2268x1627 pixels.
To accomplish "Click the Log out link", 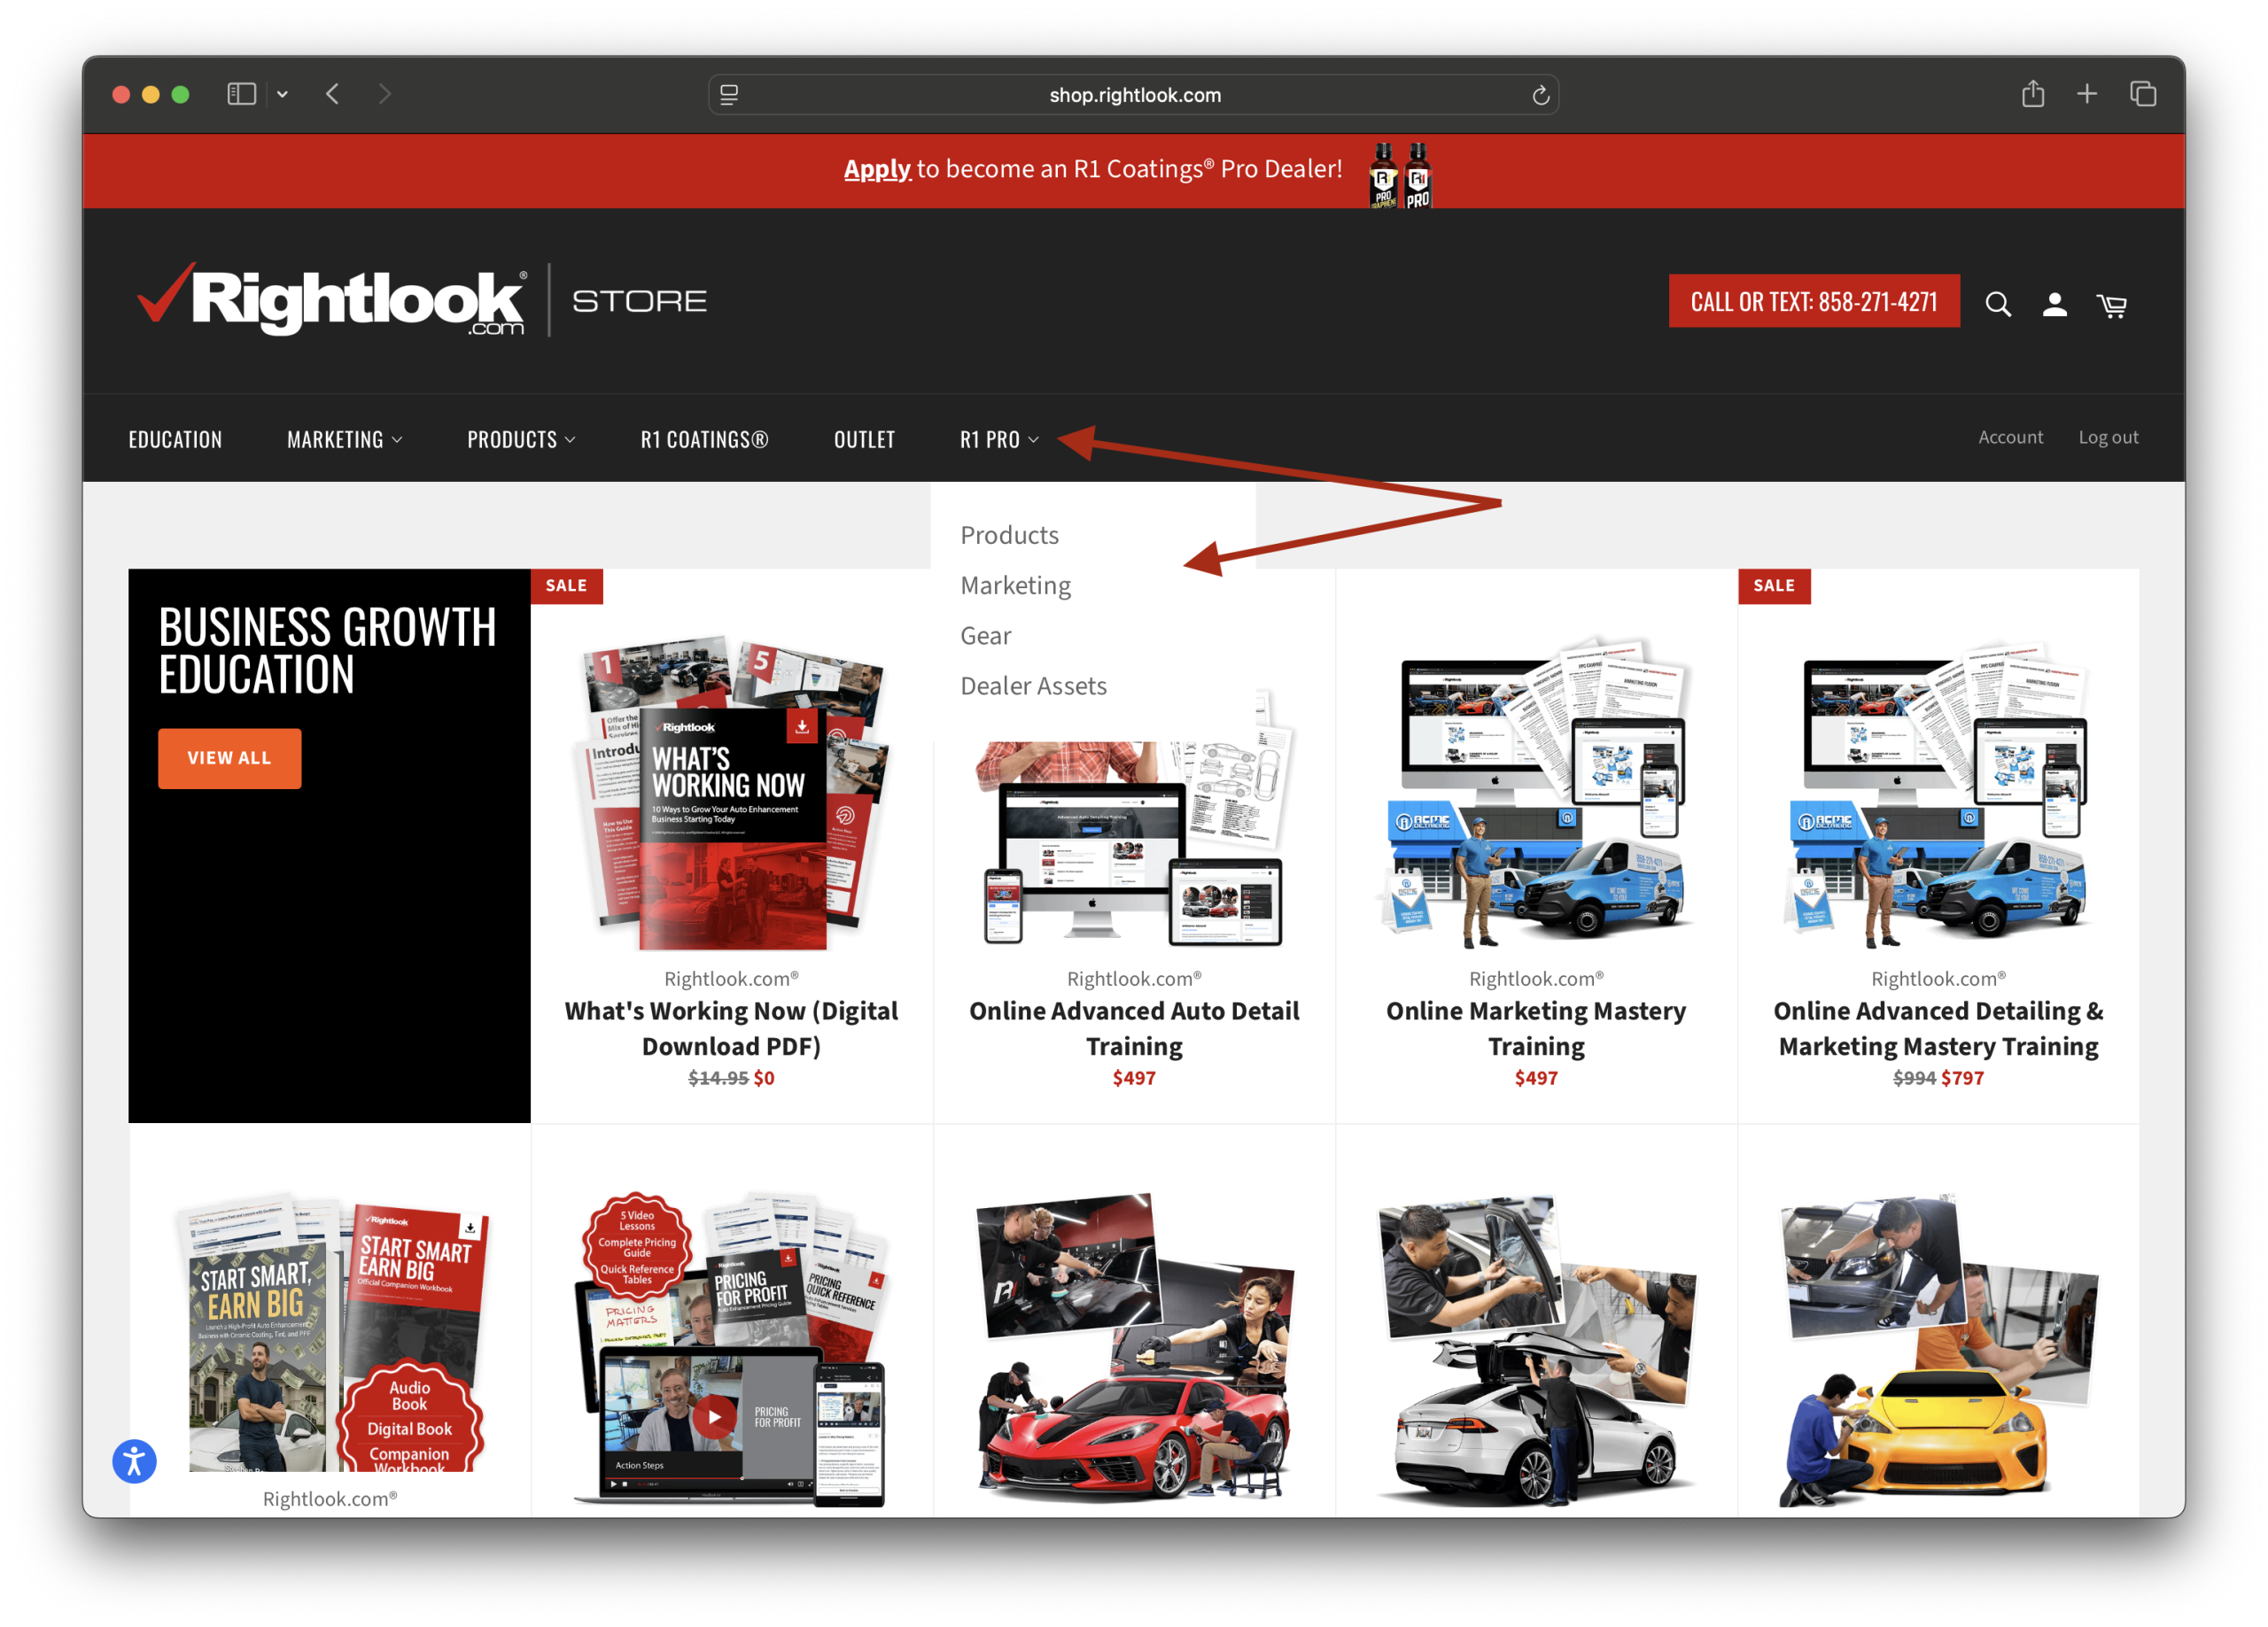I will coord(2108,437).
